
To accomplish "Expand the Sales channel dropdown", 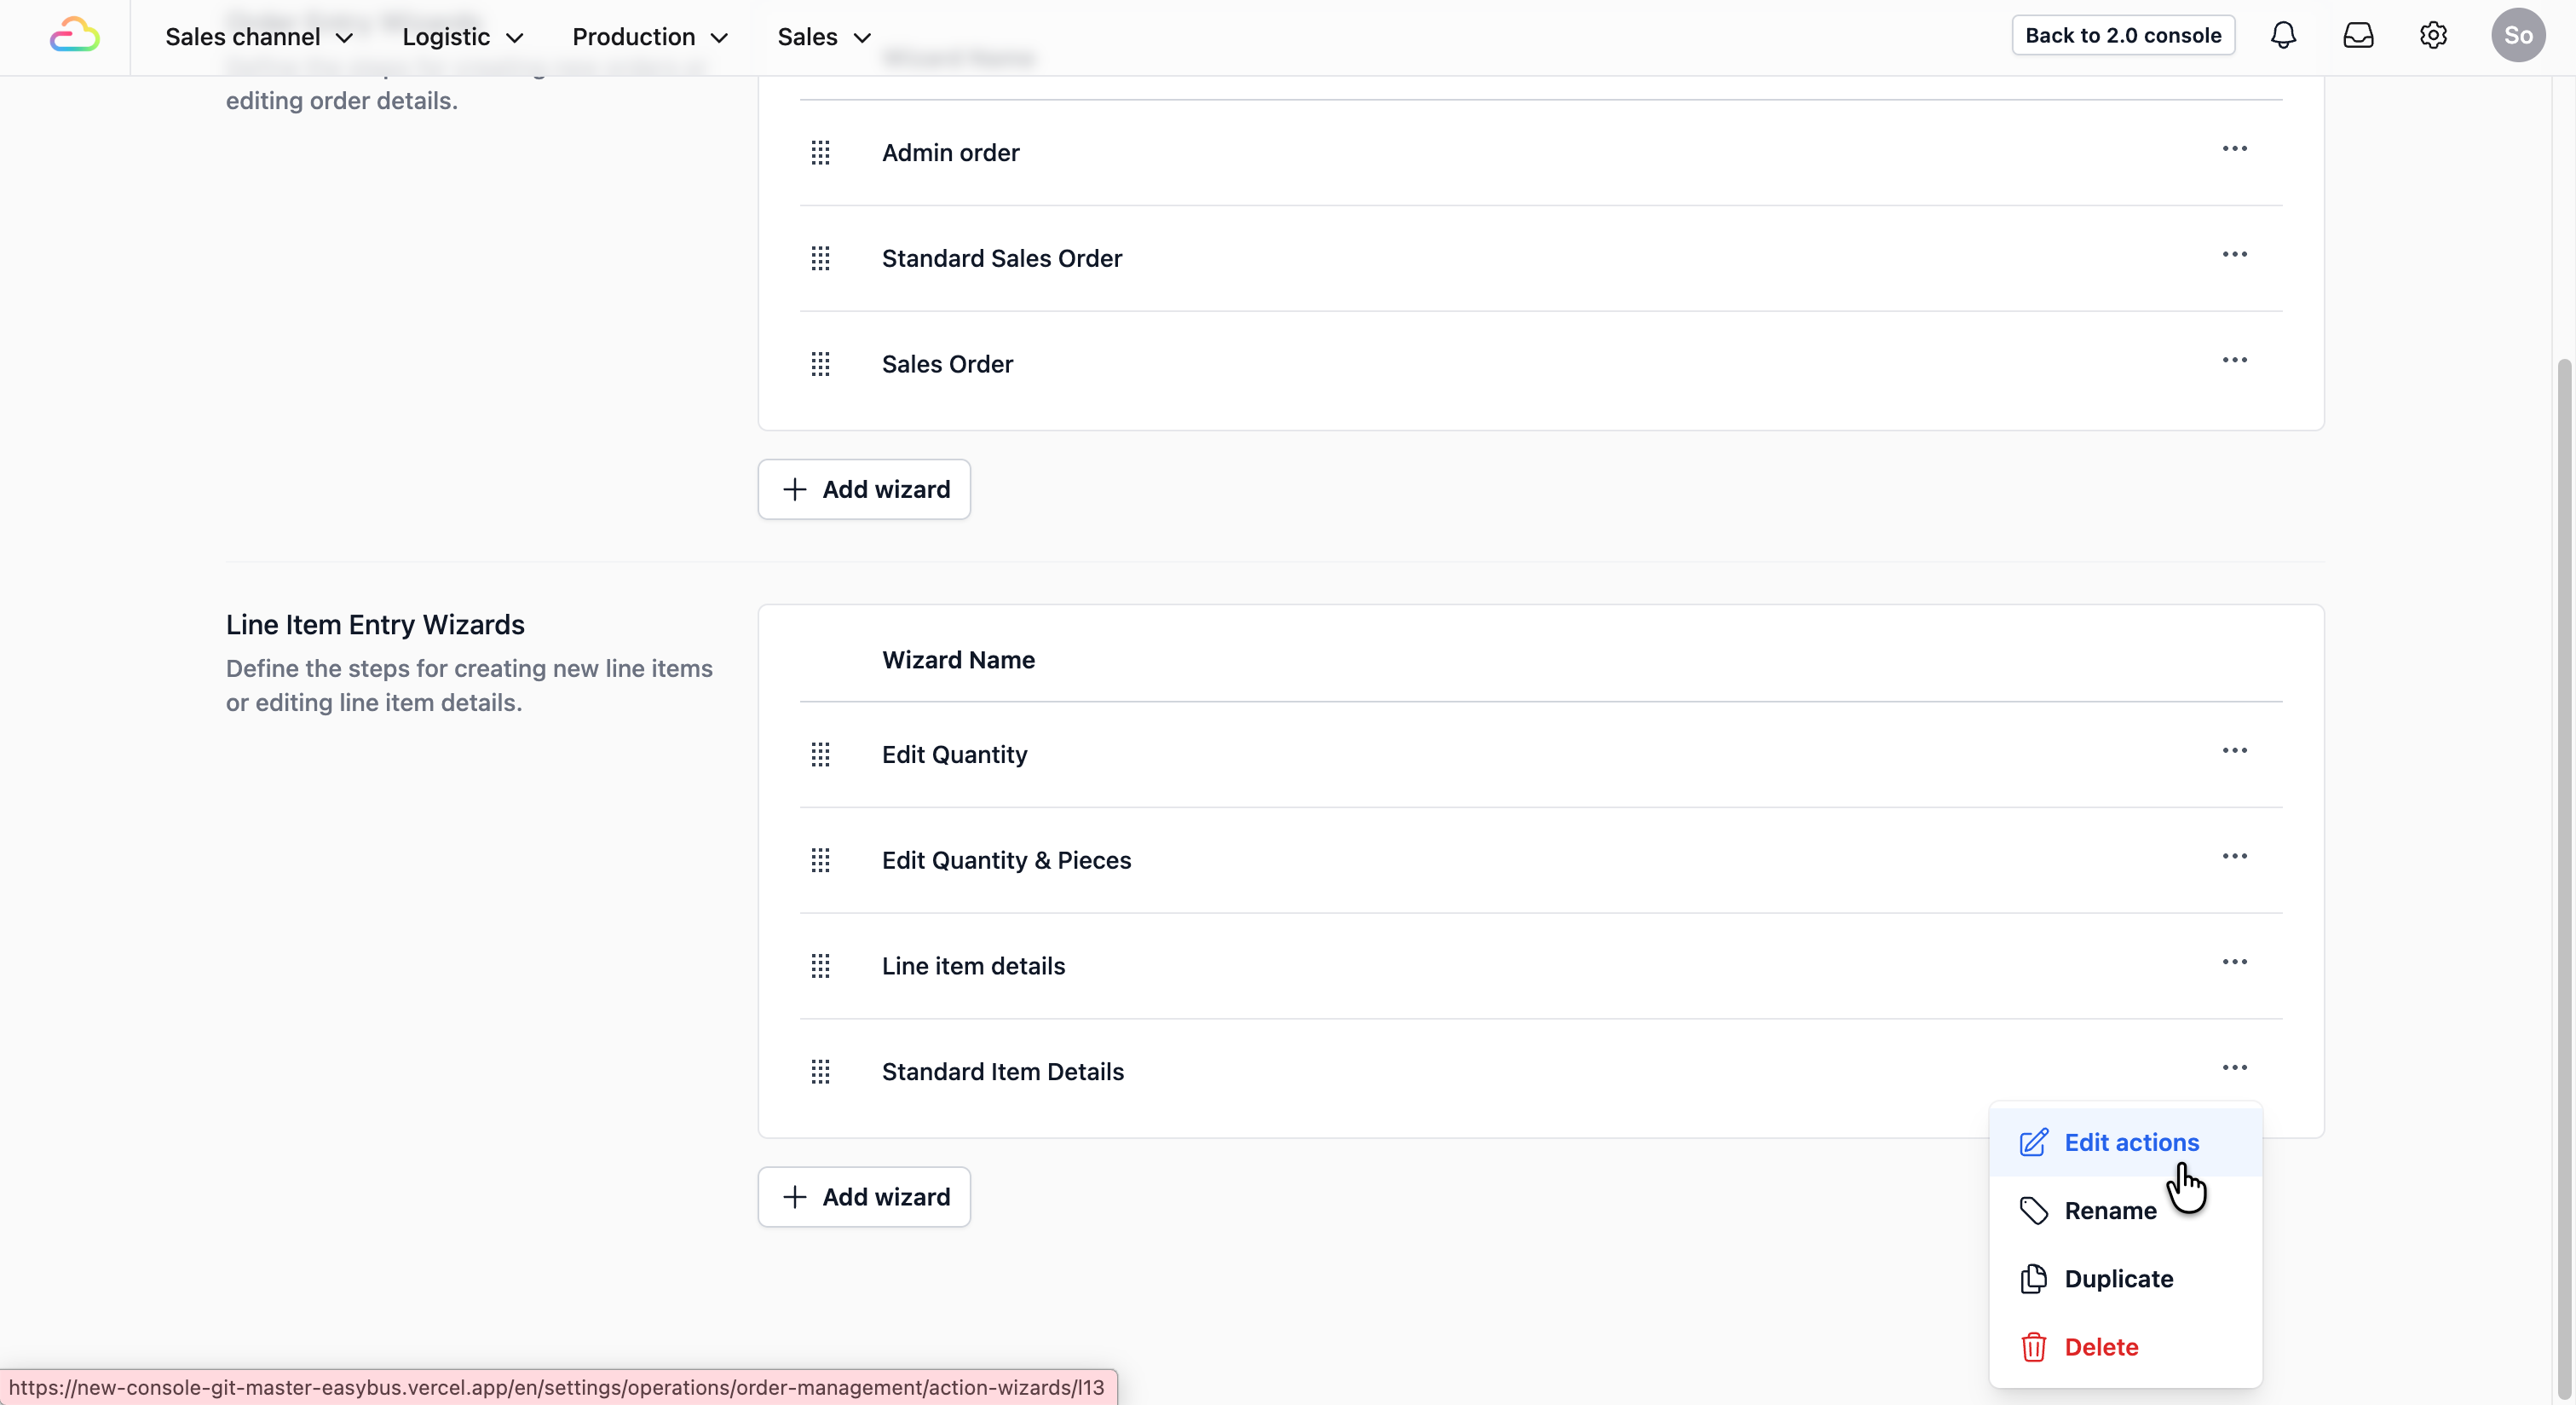I will pyautogui.click(x=259, y=37).
